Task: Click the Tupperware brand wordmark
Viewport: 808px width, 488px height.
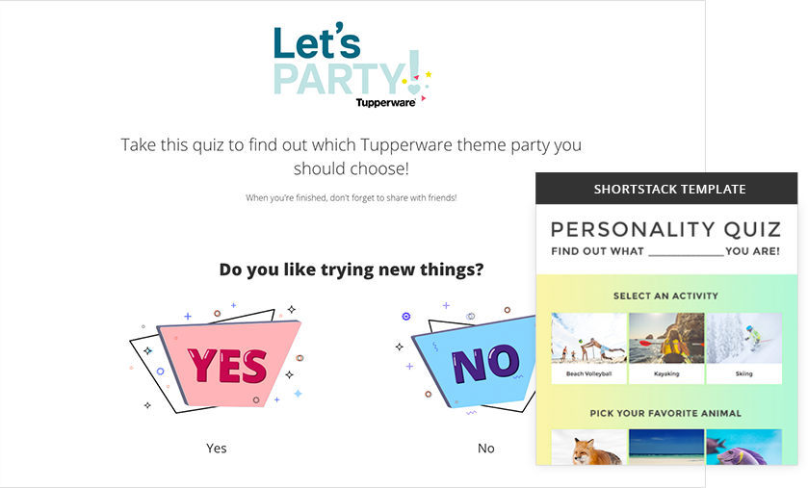Action: pos(385,102)
